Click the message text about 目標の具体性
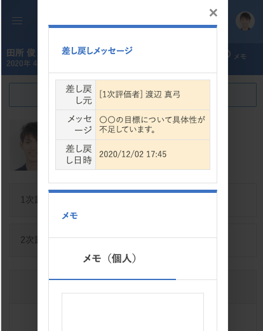The height and width of the screenshot is (331, 263). [152, 125]
